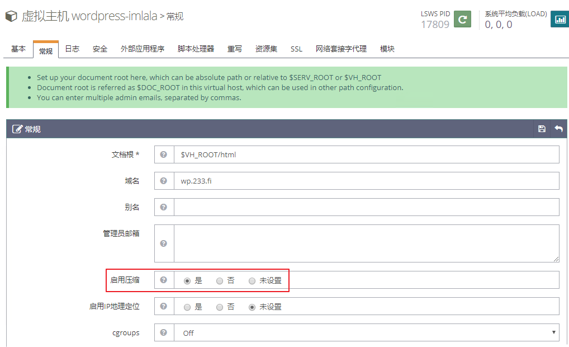Switch to the 脚本处理器 tab
This screenshot has width=569, height=347.
click(x=196, y=49)
